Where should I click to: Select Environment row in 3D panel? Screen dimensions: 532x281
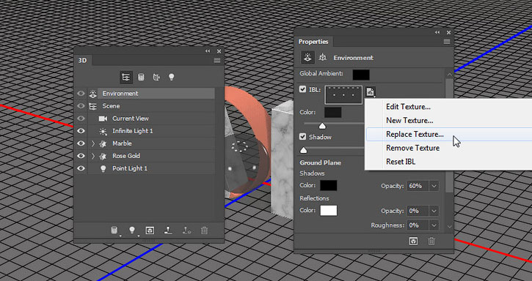click(151, 94)
